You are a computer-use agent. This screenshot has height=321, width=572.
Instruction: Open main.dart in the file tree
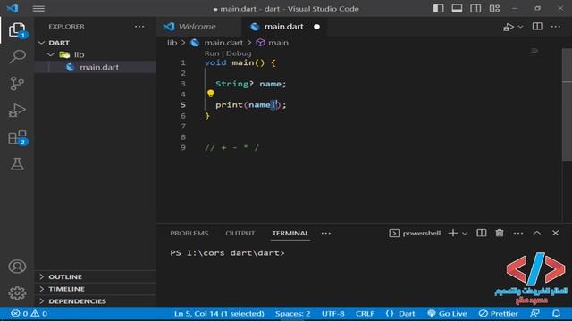(96, 67)
